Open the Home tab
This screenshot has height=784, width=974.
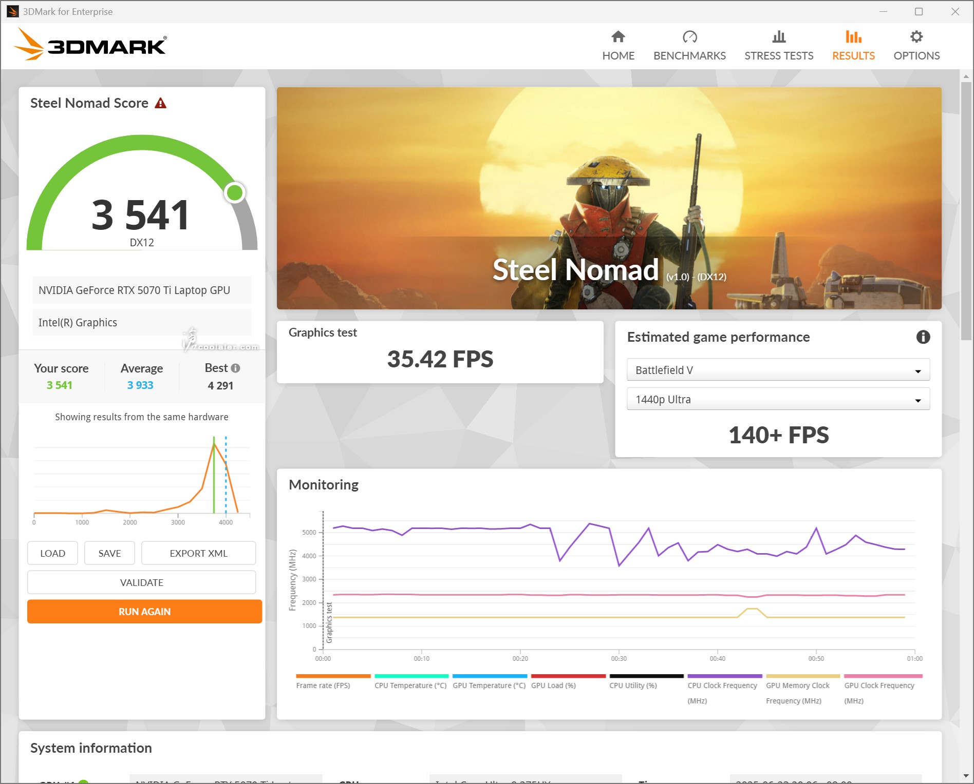tap(618, 46)
